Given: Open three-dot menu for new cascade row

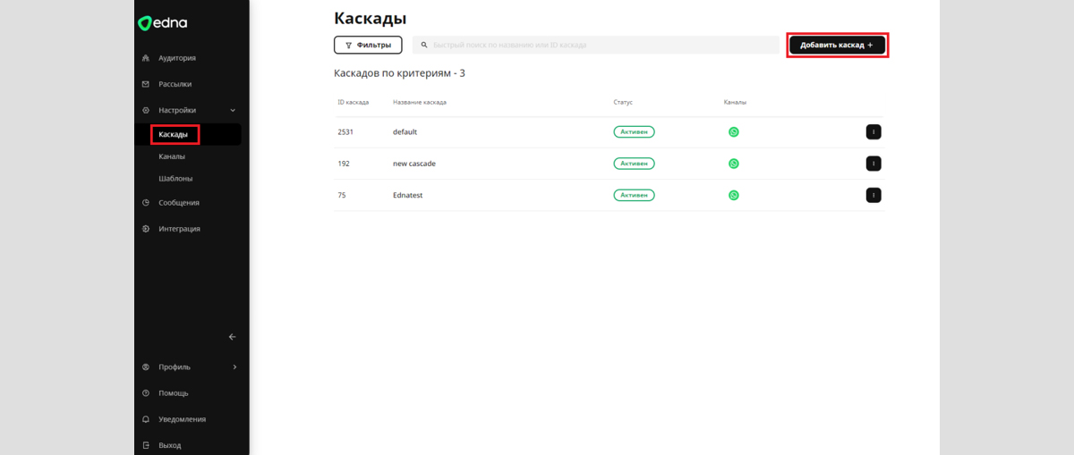Looking at the screenshot, I should coord(874,164).
